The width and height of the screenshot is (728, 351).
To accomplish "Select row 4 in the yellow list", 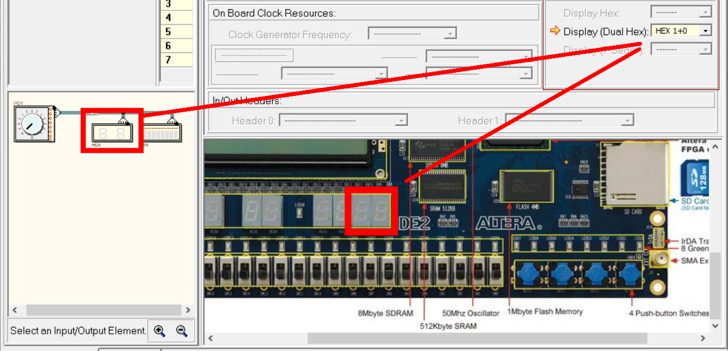I will (x=177, y=17).
